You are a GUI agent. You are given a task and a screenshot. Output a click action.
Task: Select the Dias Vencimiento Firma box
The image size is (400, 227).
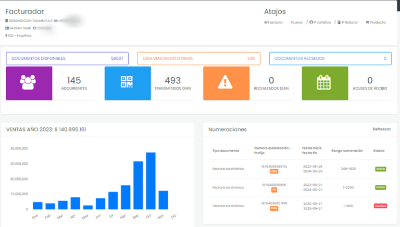pyautogui.click(x=198, y=58)
